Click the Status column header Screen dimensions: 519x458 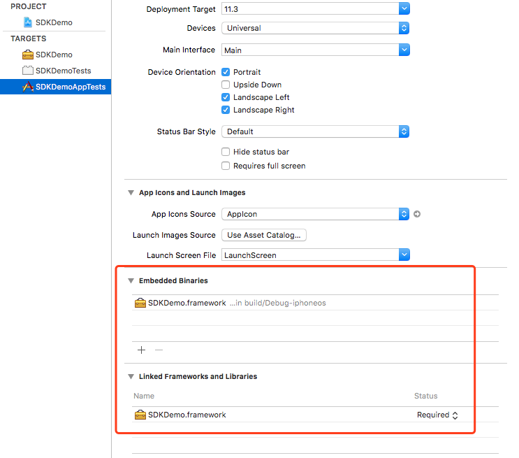[x=426, y=396]
